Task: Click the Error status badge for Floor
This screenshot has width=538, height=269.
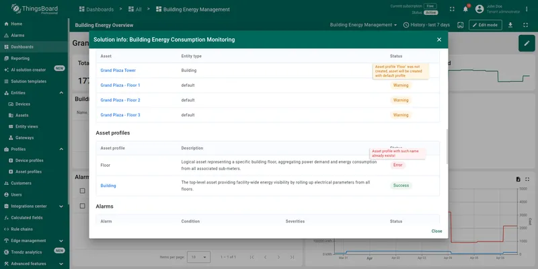Action: tap(397, 165)
